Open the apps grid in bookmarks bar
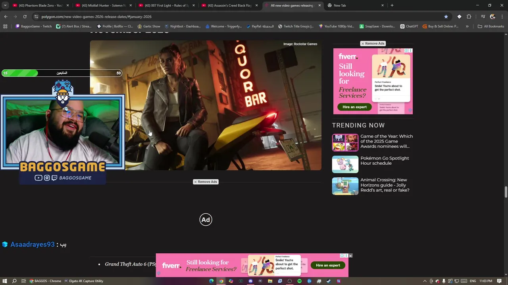508x285 pixels. click(5, 27)
